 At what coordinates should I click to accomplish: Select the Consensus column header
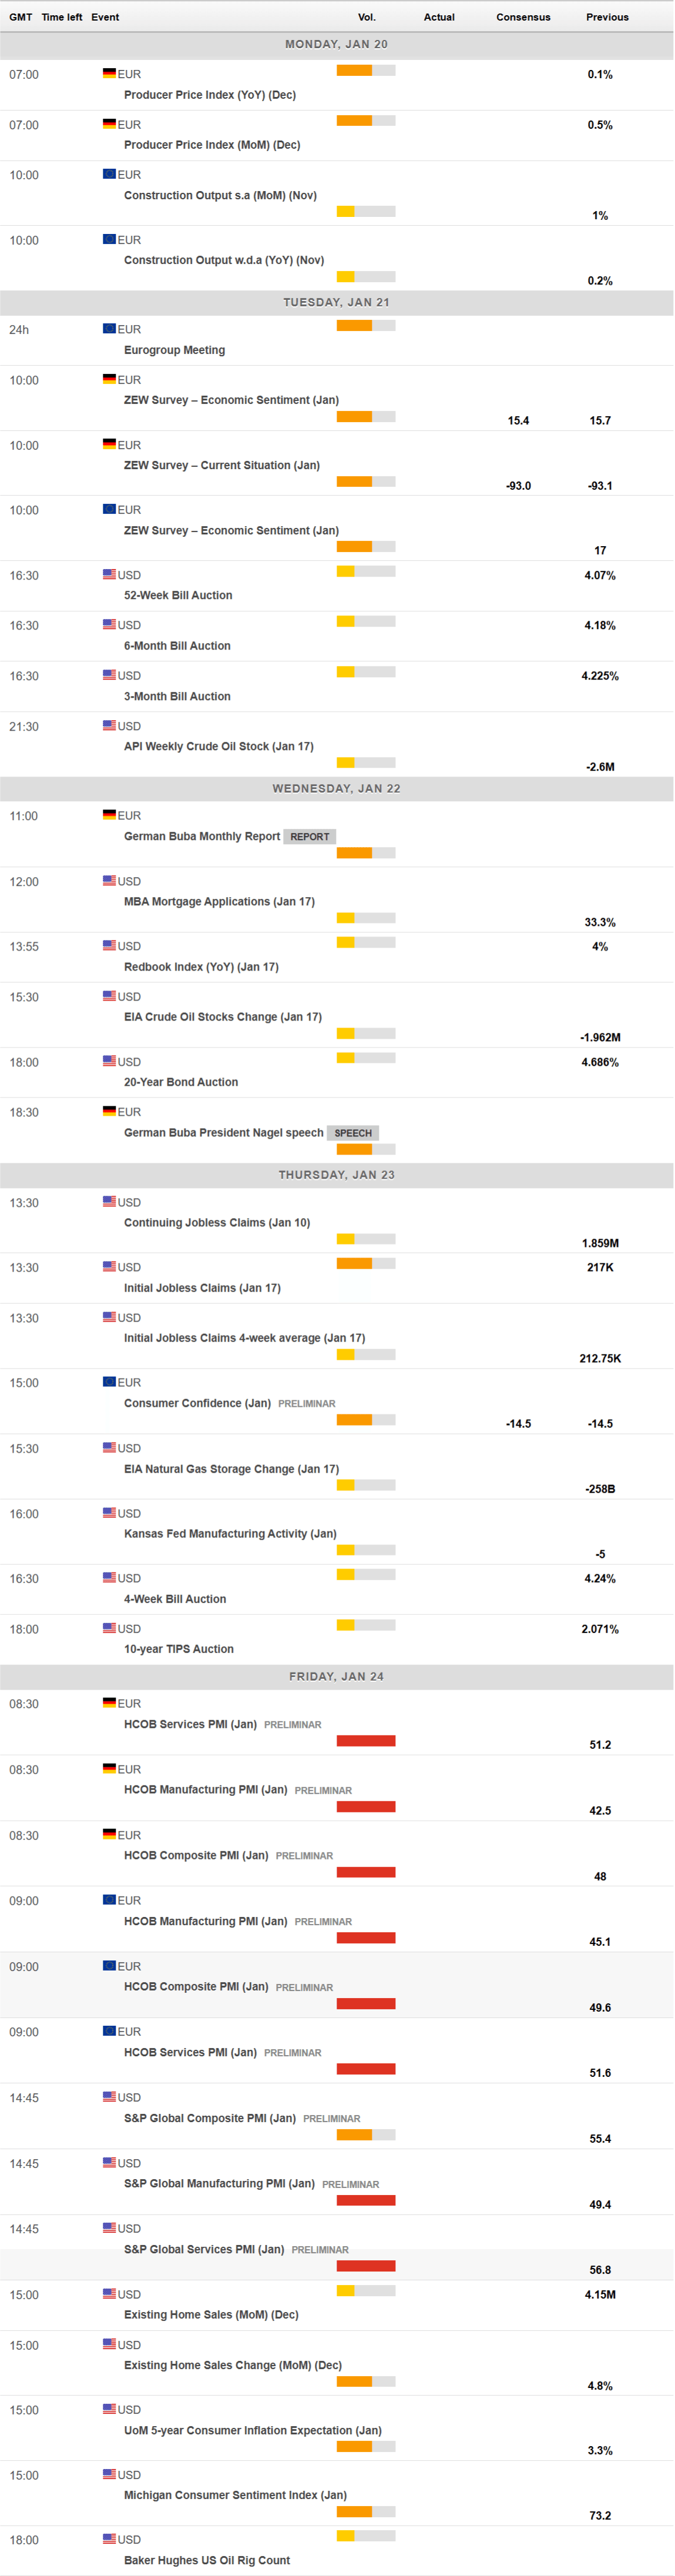coord(523,17)
